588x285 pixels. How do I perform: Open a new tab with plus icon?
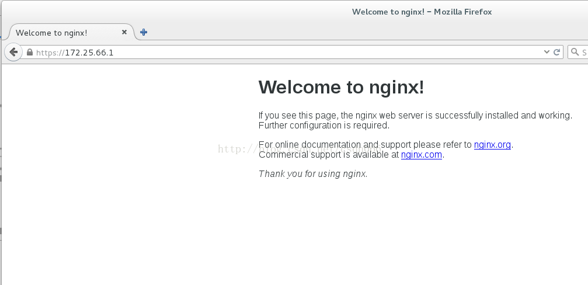point(143,32)
